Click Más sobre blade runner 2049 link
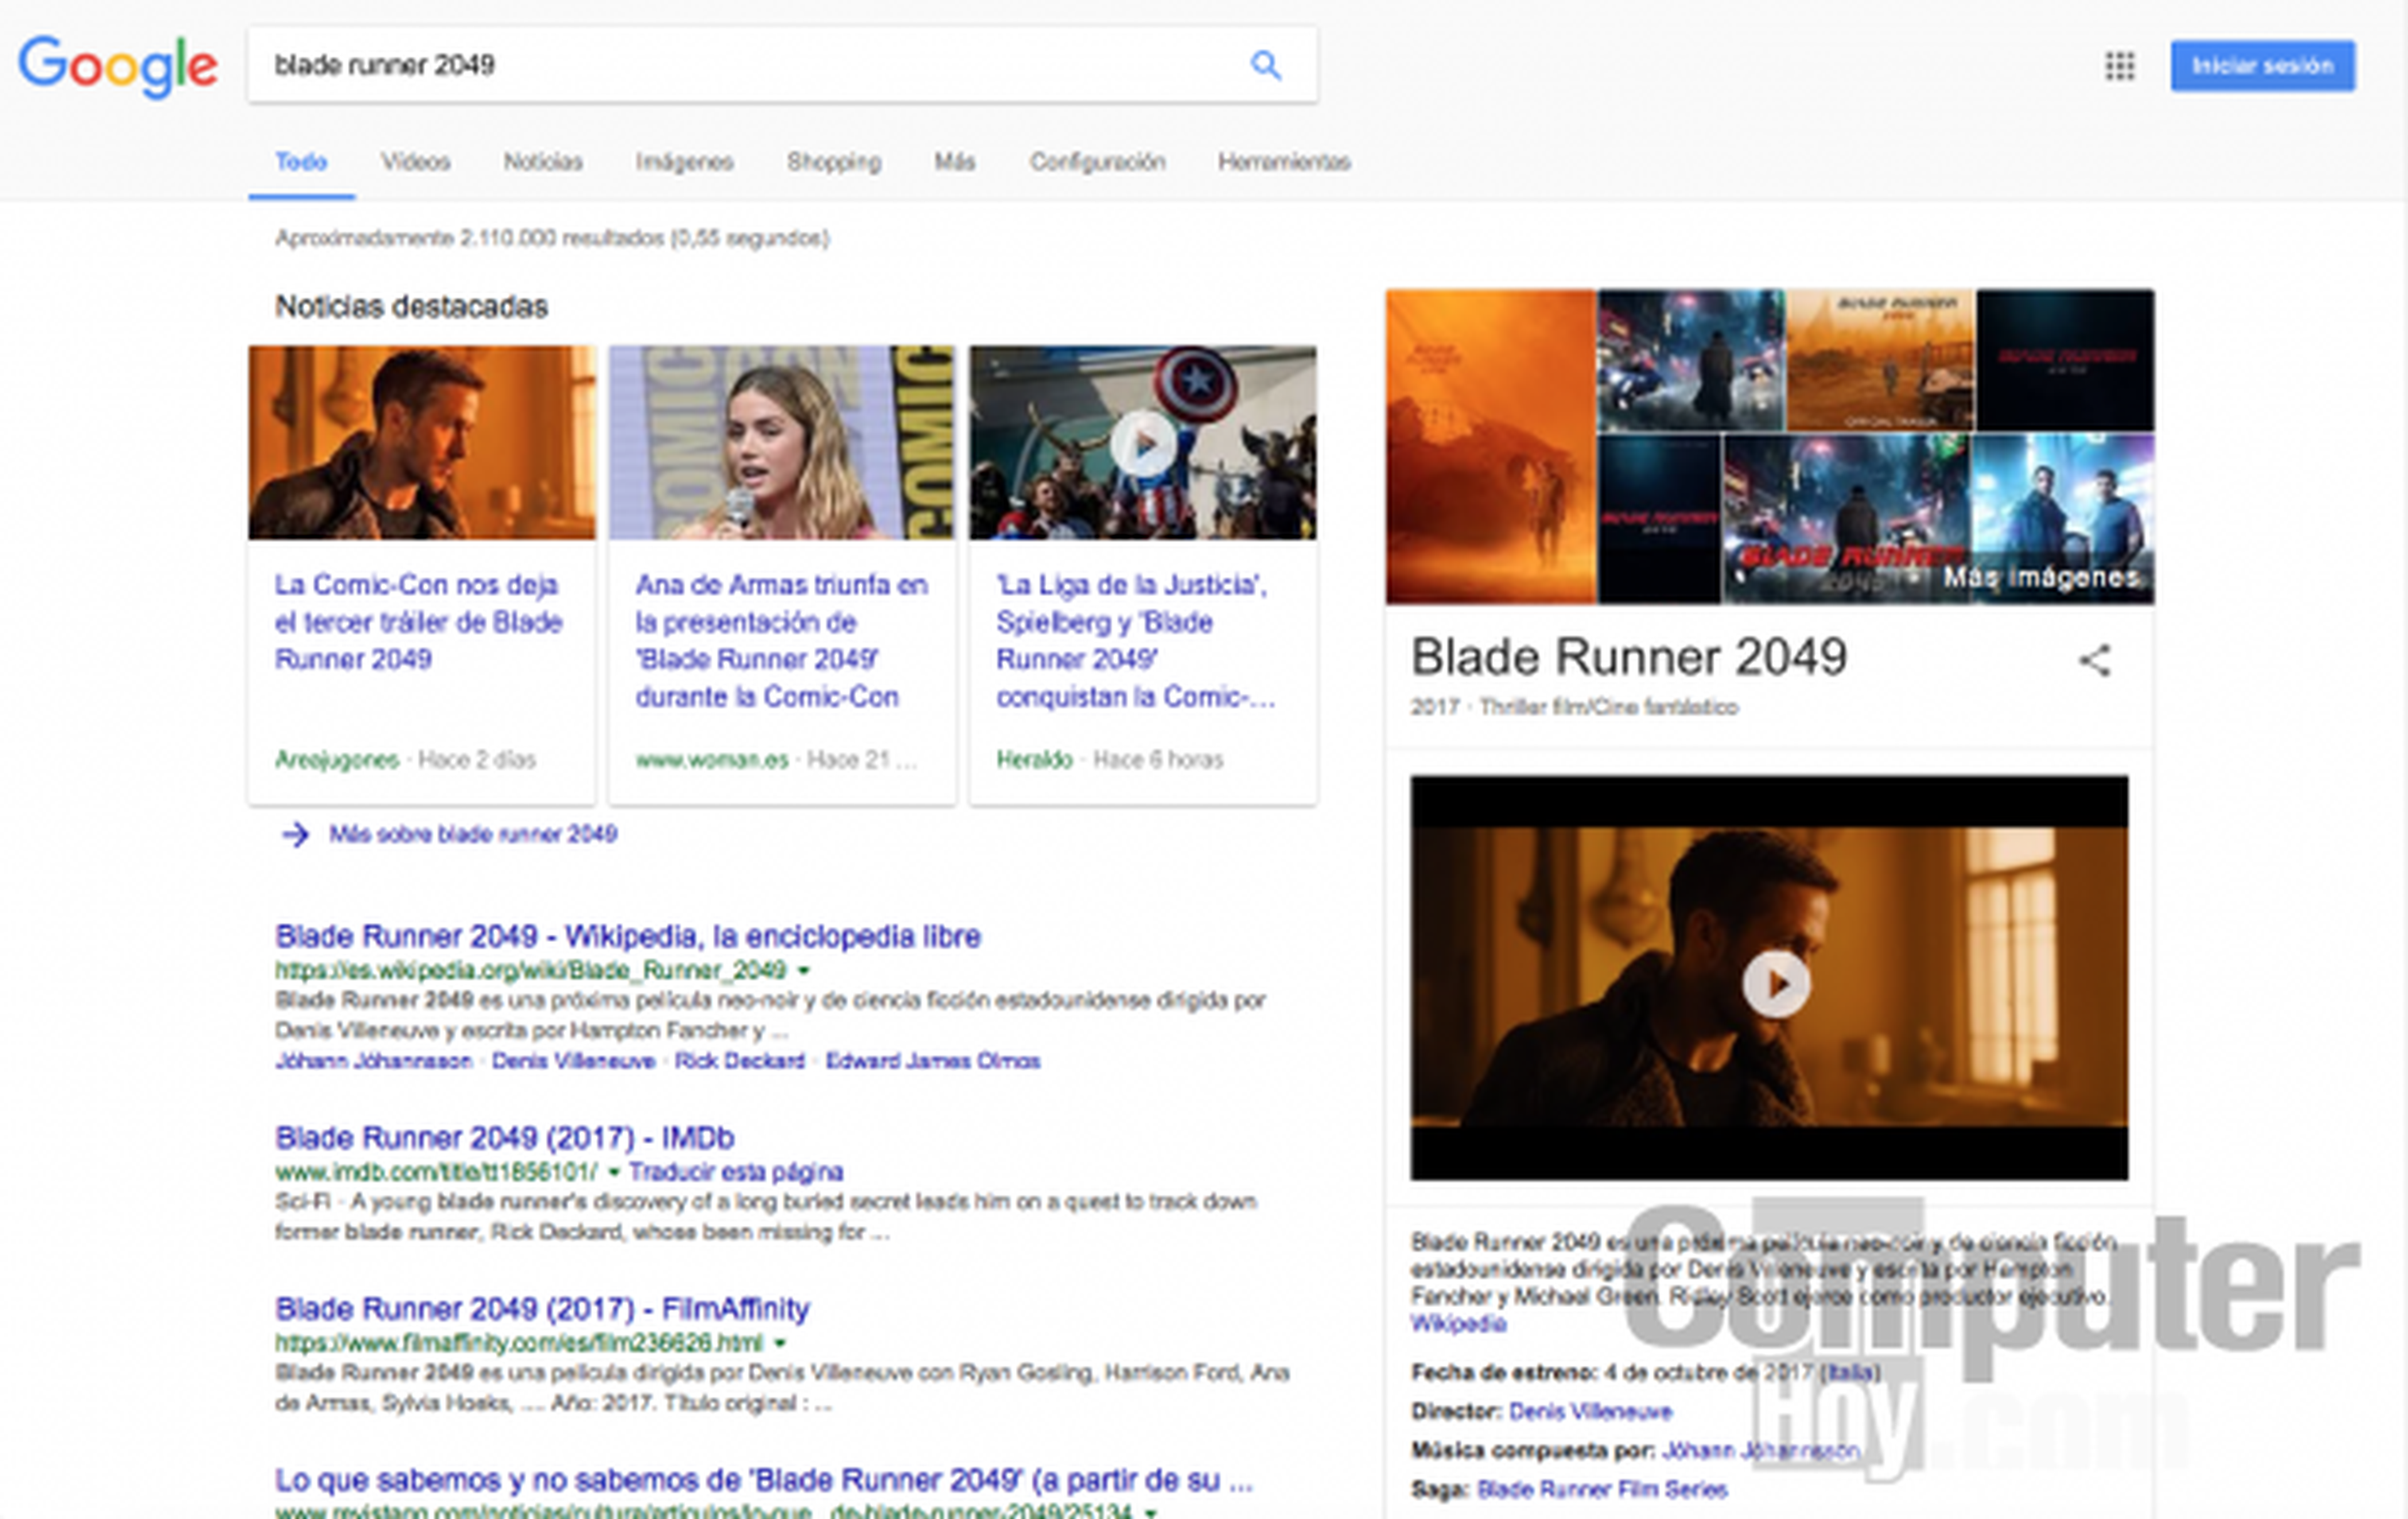This screenshot has height=1519, width=2408. point(473,834)
